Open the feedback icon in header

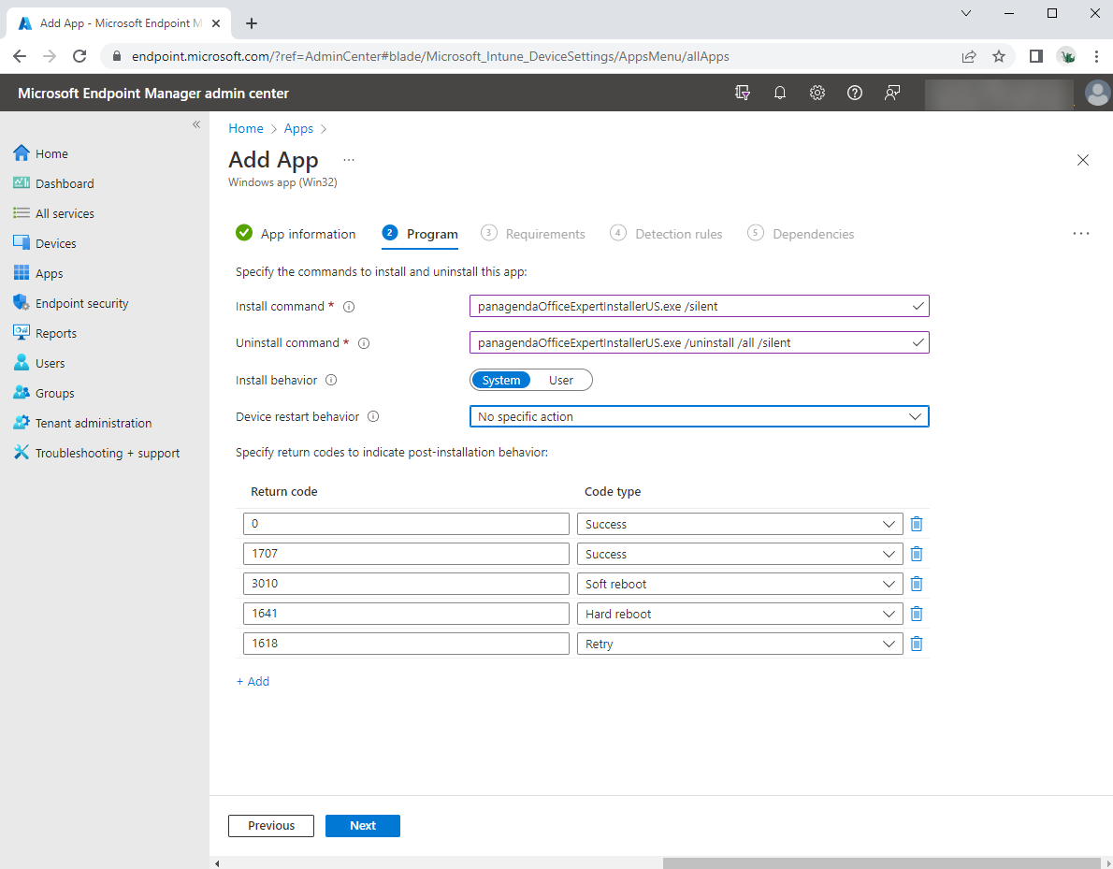[x=892, y=93]
